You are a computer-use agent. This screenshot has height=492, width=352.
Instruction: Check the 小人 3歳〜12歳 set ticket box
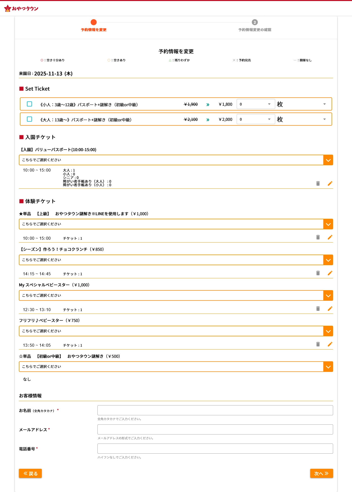click(29, 104)
